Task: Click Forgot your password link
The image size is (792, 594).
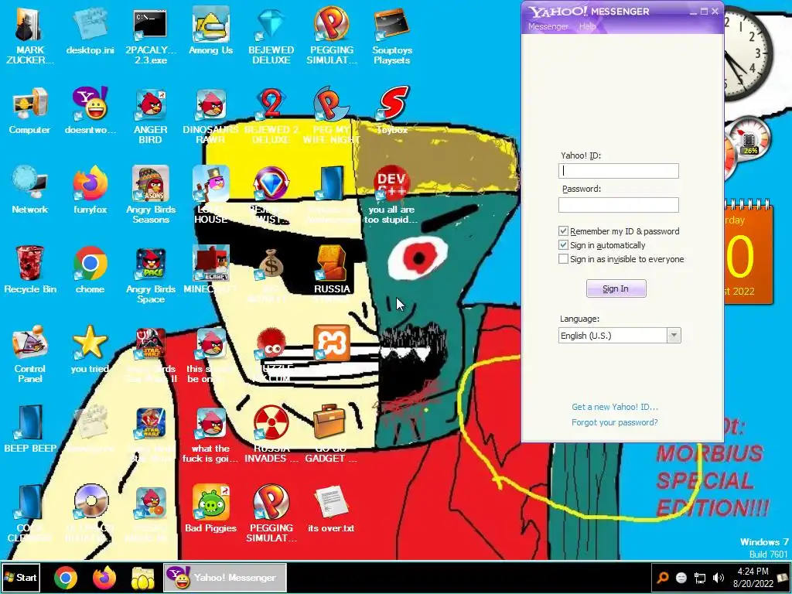Action: 615,422
